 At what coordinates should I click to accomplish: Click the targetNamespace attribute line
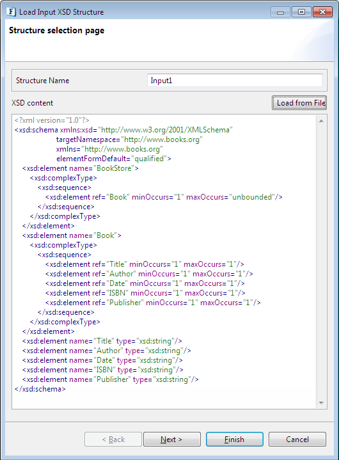tap(129, 139)
